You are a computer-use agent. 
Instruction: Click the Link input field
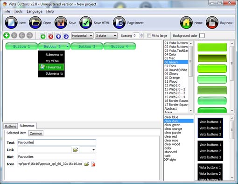44,150
